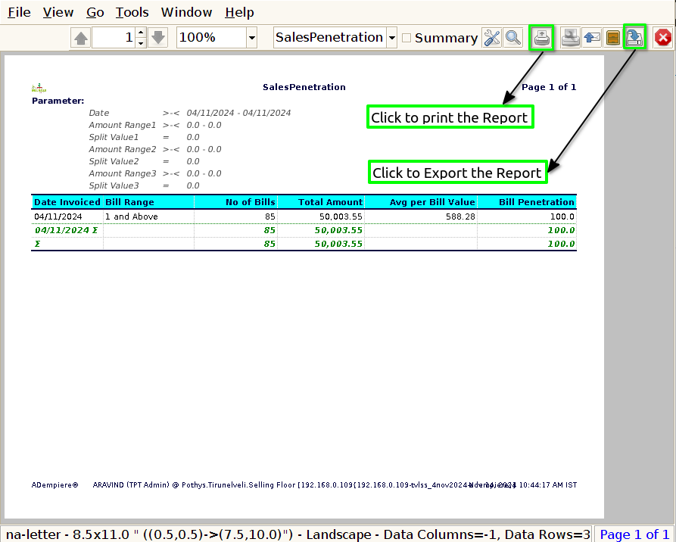
Task: Click the '04/11/2024 Σ' subtotal row label
Action: 67,230
